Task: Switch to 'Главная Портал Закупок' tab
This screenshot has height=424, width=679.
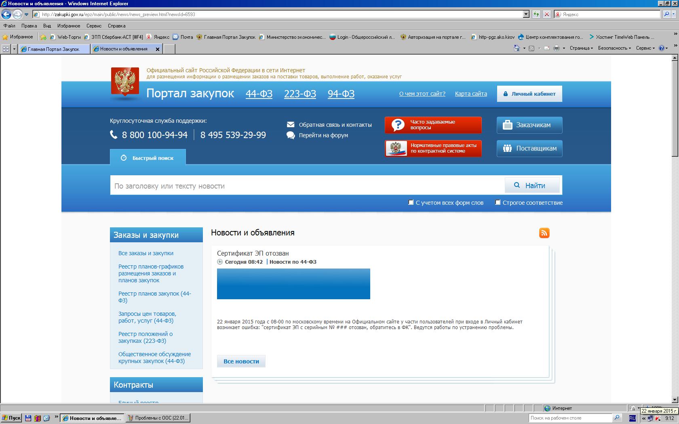Action: pyautogui.click(x=54, y=49)
